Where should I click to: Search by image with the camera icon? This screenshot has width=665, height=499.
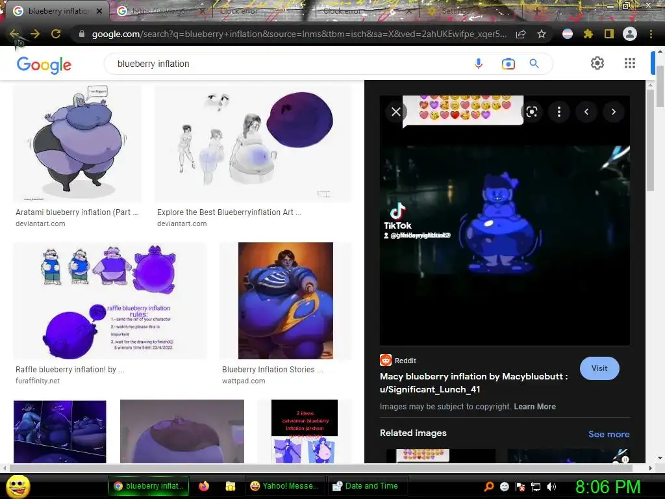(x=508, y=64)
